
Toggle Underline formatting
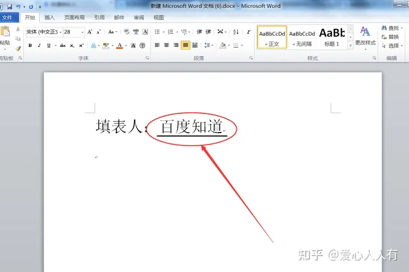(48, 45)
